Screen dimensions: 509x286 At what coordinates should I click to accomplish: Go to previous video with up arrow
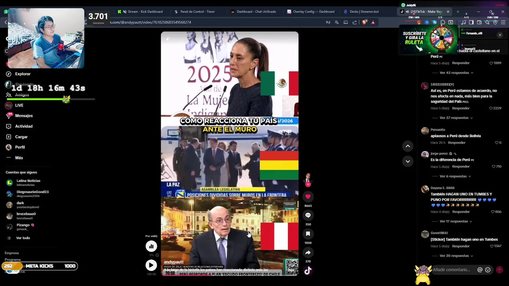pos(408,146)
